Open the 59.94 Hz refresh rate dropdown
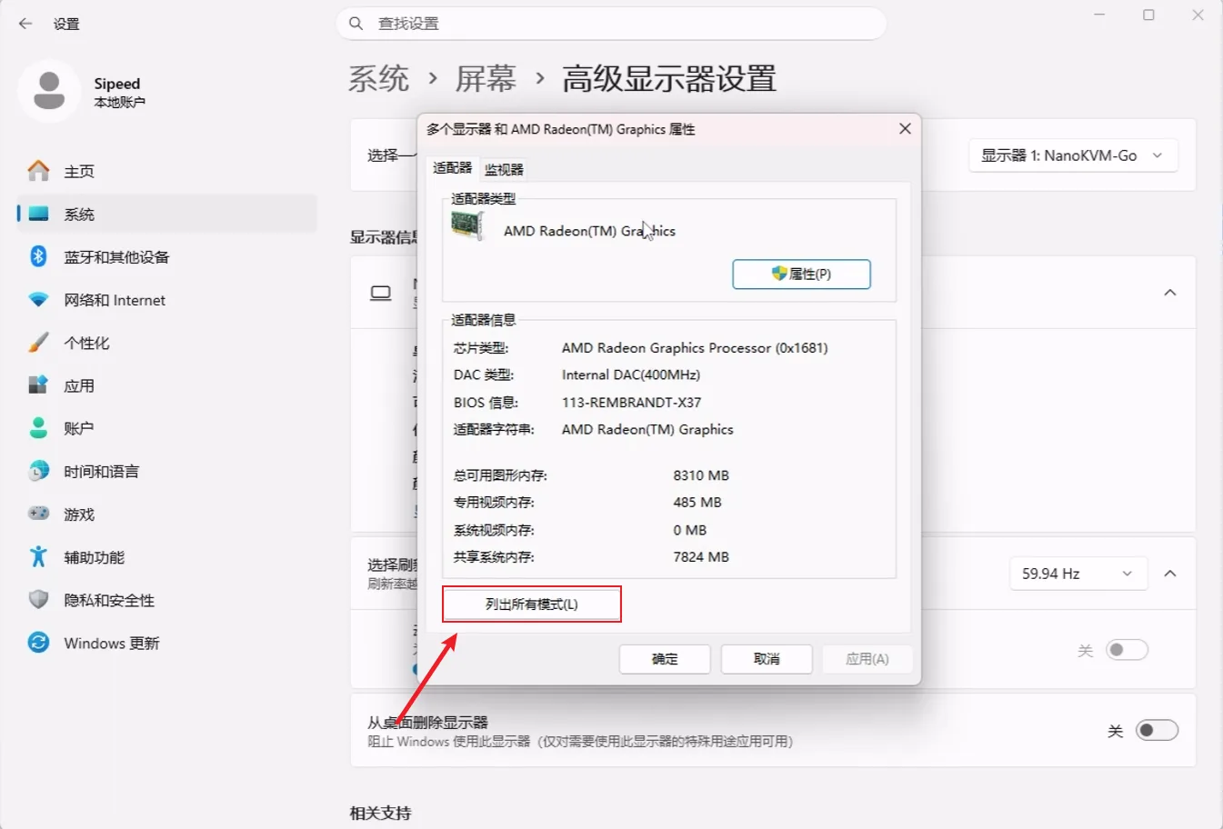Image resolution: width=1223 pixels, height=829 pixels. point(1078,574)
